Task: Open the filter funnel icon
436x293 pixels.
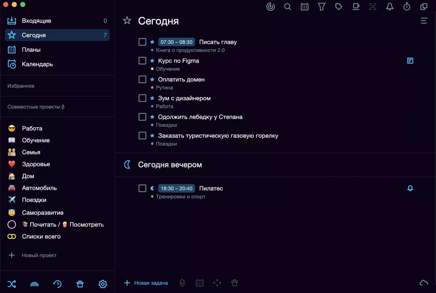Action: pos(322,6)
